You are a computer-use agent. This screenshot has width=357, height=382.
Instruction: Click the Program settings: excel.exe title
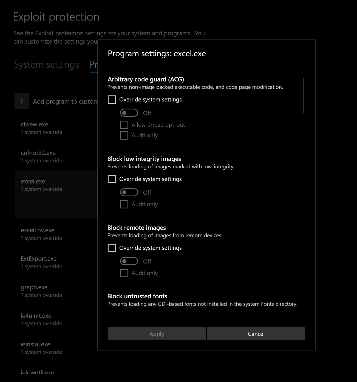pyautogui.click(x=157, y=53)
